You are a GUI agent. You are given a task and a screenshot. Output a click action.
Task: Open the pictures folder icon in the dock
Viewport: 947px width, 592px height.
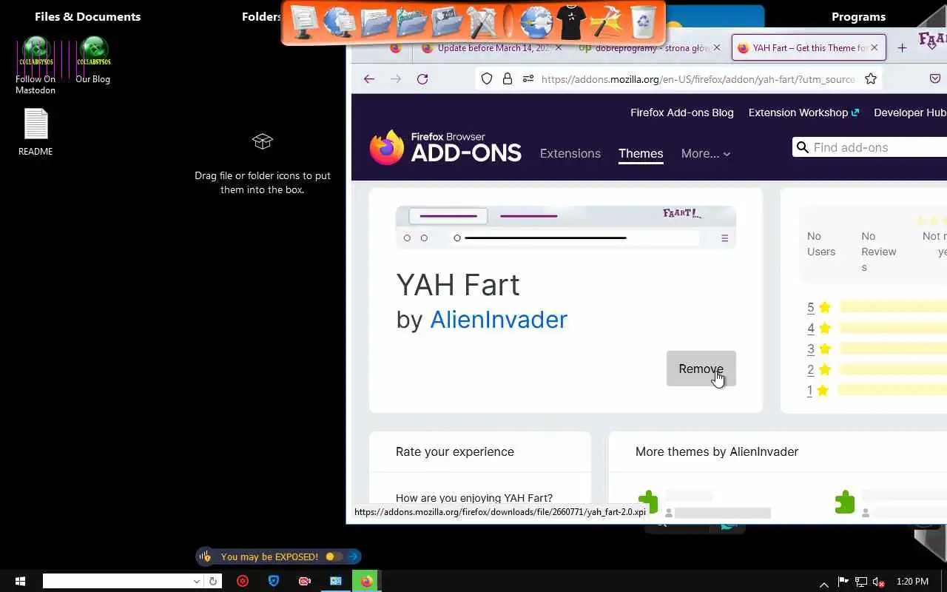pyautogui.click(x=447, y=22)
